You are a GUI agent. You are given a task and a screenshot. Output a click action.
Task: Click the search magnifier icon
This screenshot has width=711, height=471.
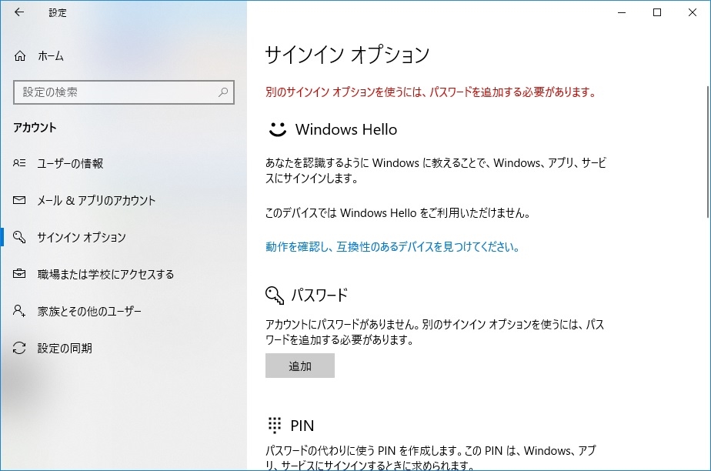pos(223,92)
